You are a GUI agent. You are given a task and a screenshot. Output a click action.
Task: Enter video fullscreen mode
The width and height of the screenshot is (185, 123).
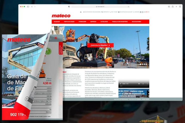click(143, 84)
